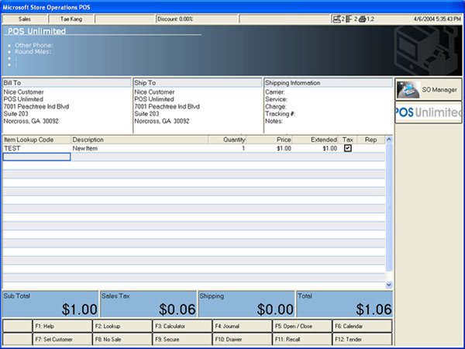Click F8: No Sale button

point(122,339)
